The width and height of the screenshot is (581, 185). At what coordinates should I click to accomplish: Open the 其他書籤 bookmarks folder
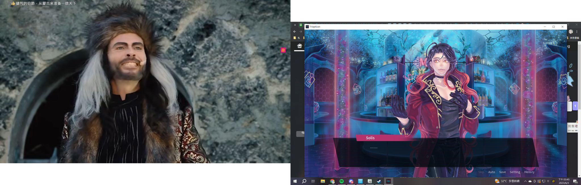[x=573, y=38]
